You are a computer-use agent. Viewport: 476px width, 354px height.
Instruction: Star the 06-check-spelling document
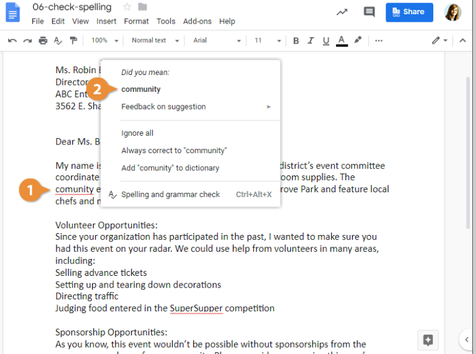pos(127,7)
